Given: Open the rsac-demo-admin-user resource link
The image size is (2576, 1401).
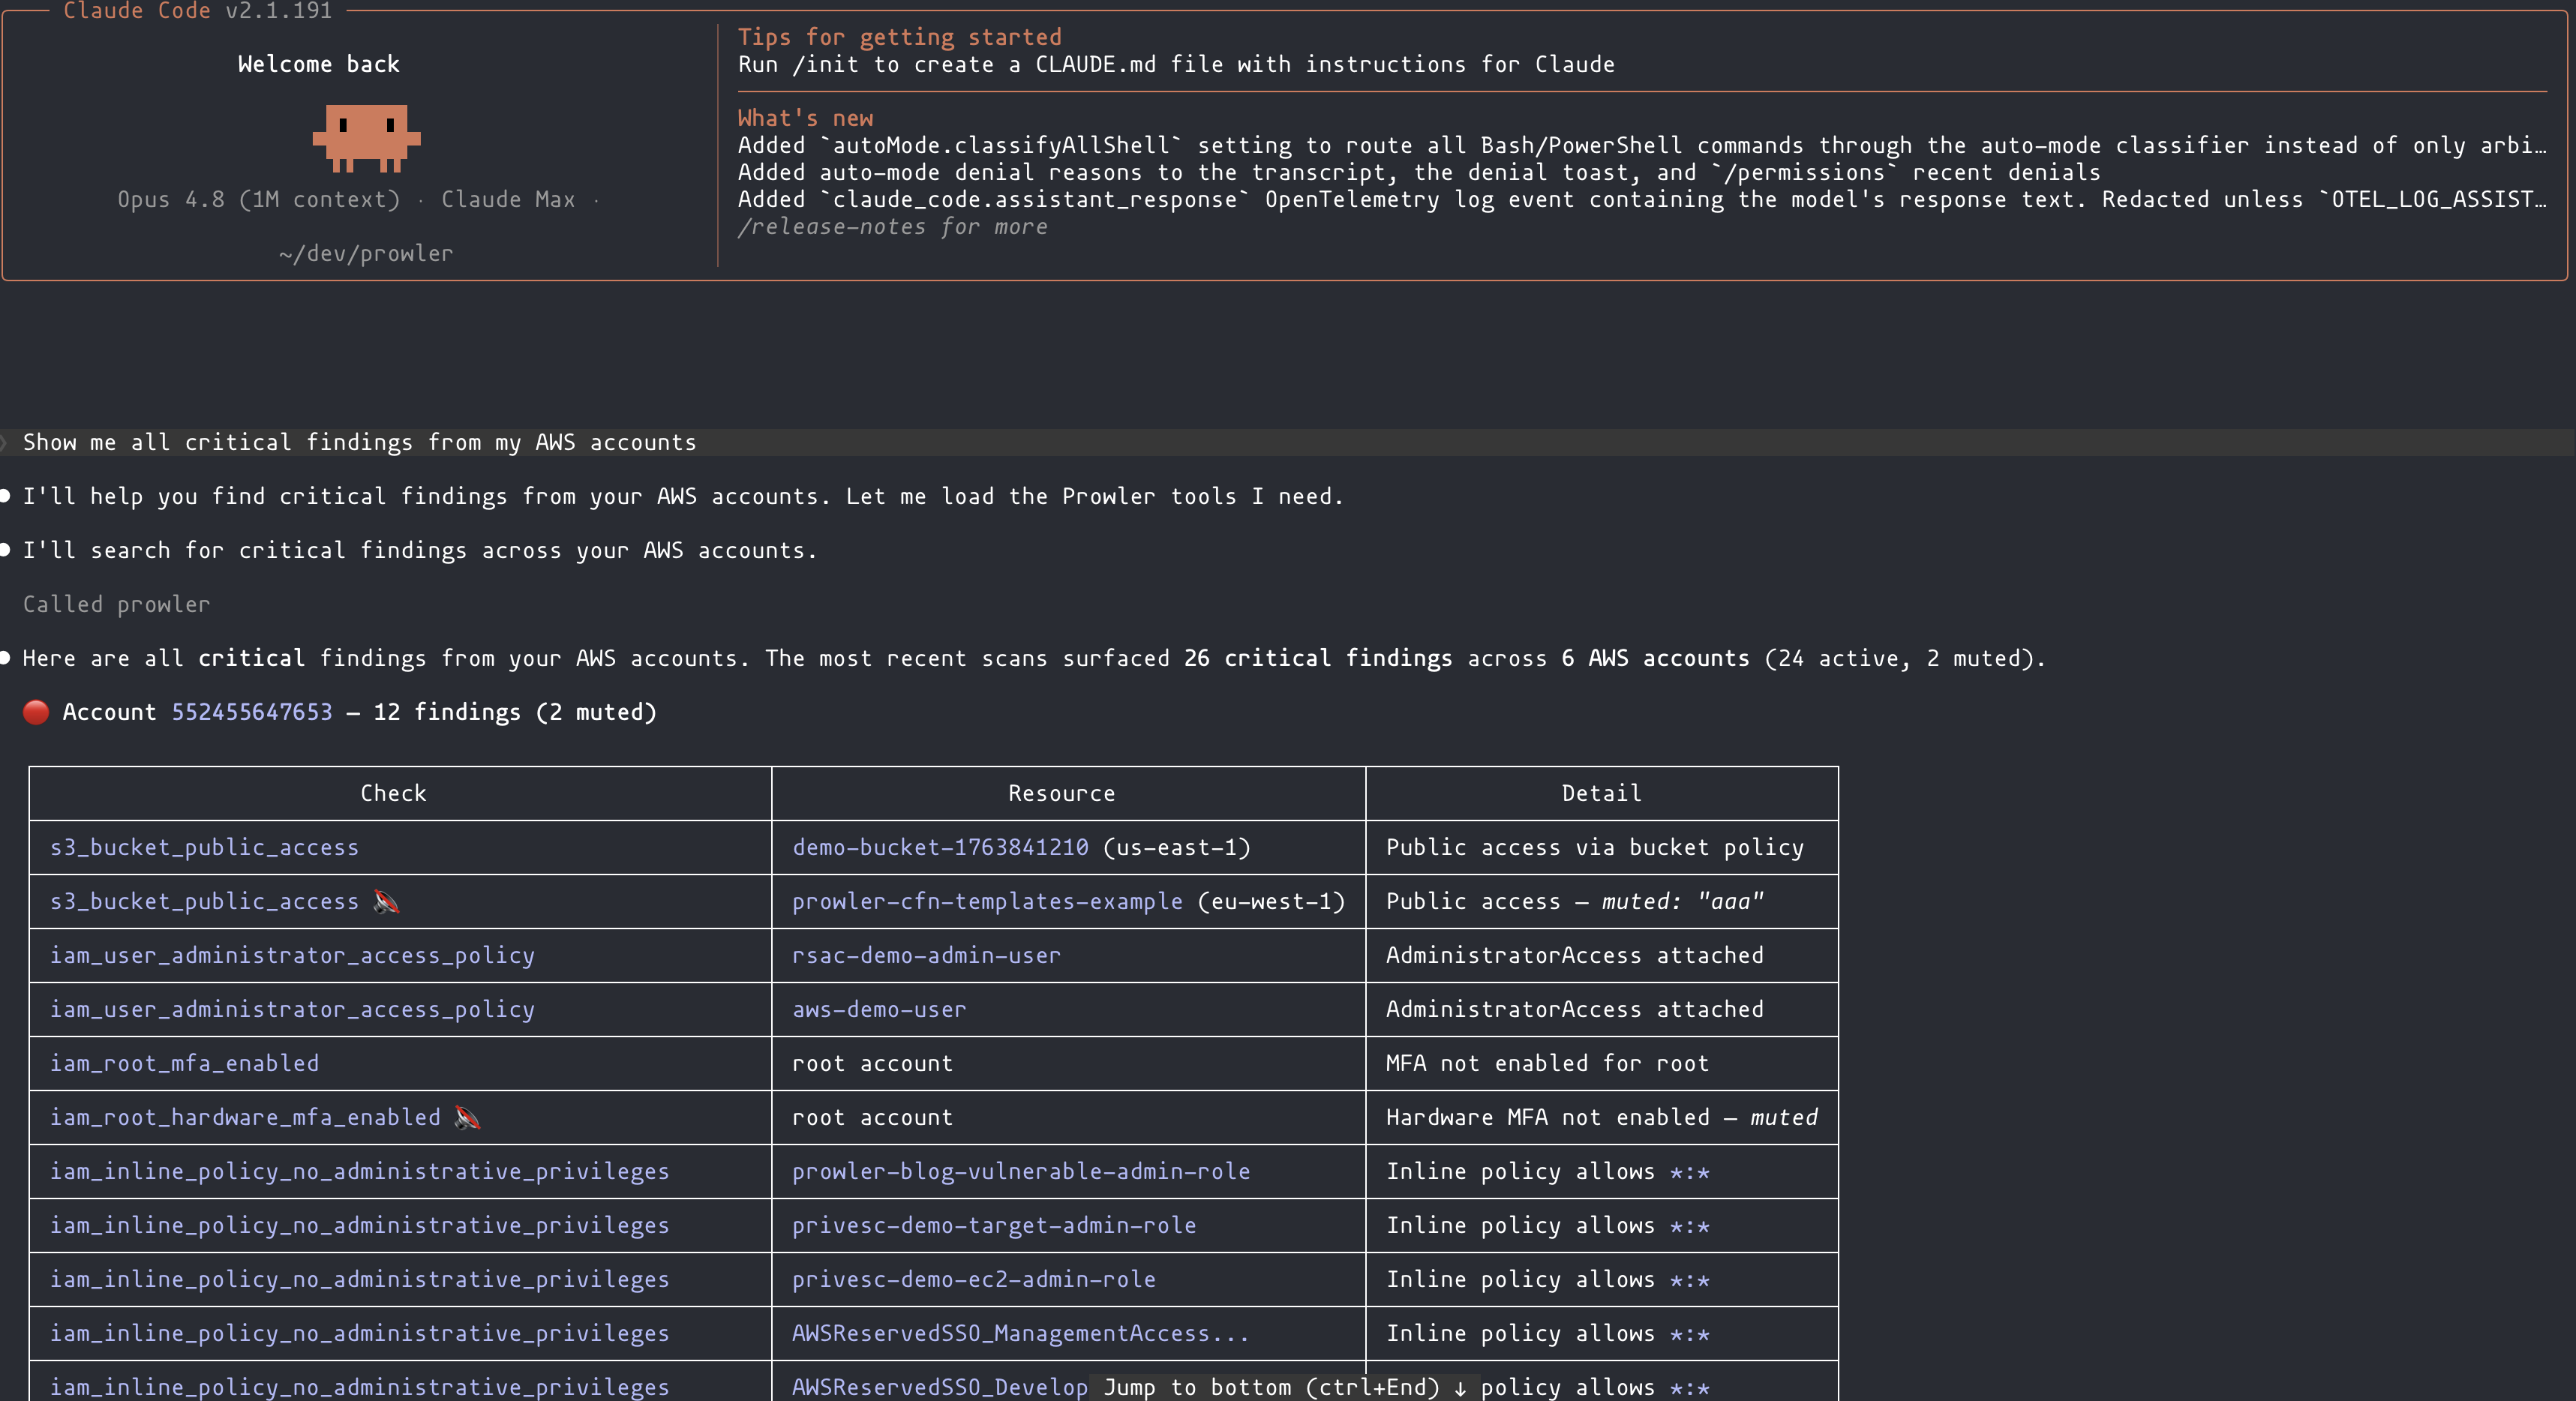Looking at the screenshot, I should (x=926, y=955).
